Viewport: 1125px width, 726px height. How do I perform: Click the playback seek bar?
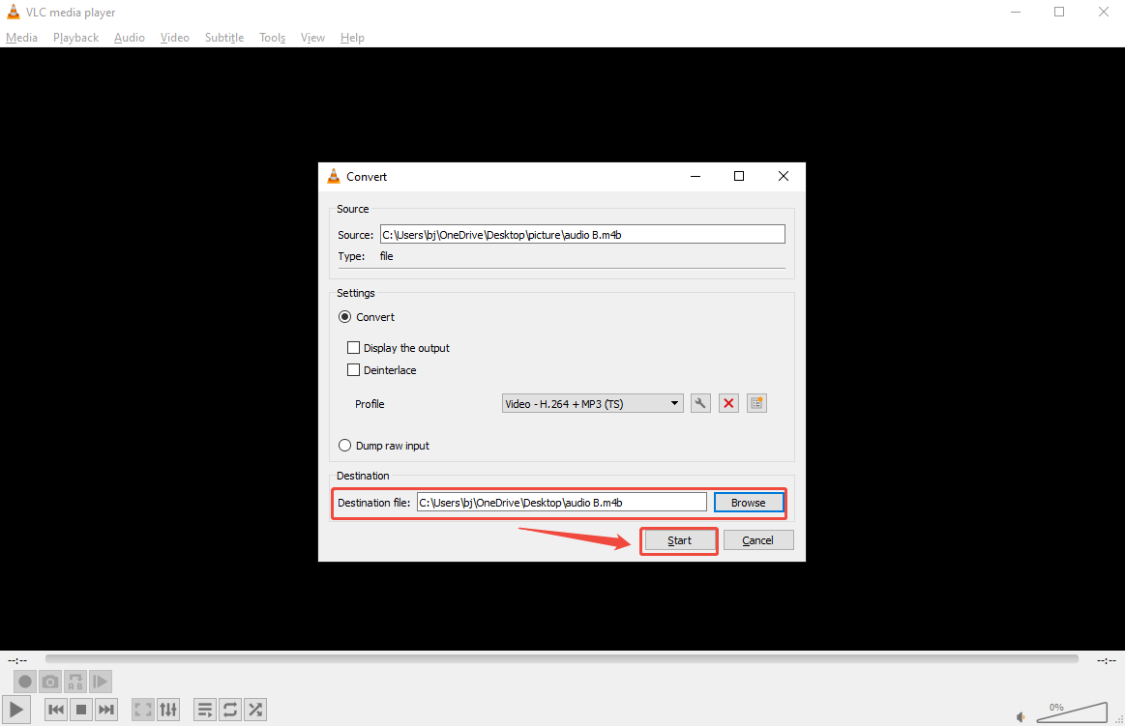(562, 658)
